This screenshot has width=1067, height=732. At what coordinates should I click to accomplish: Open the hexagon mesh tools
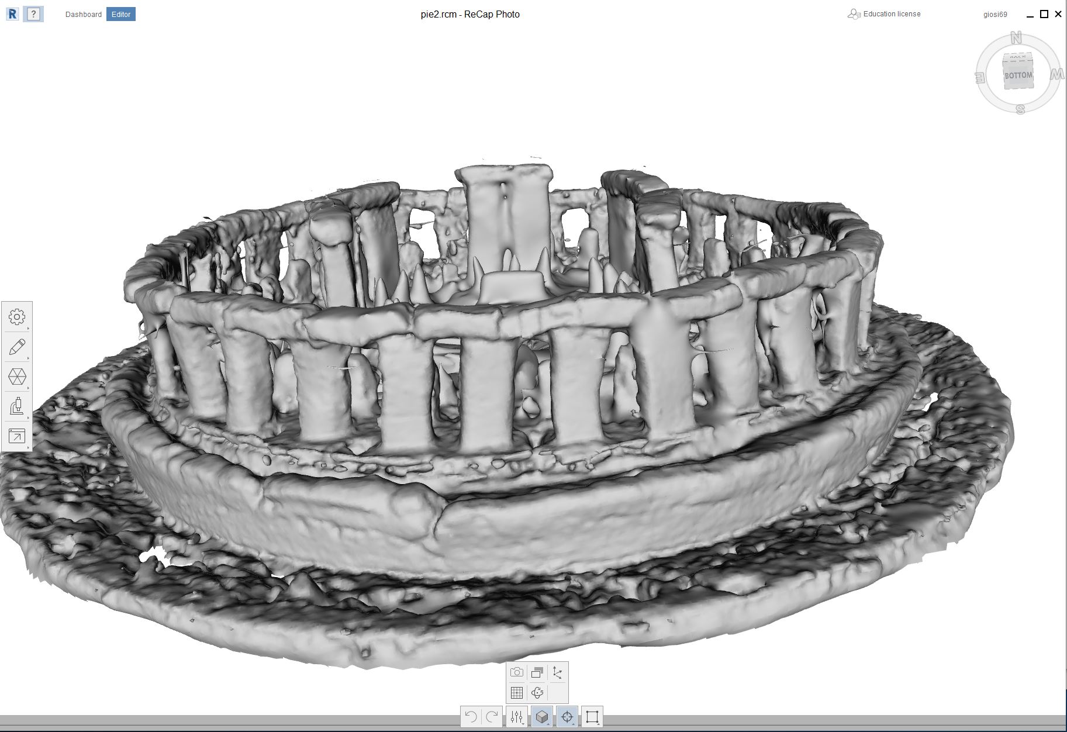click(x=17, y=377)
